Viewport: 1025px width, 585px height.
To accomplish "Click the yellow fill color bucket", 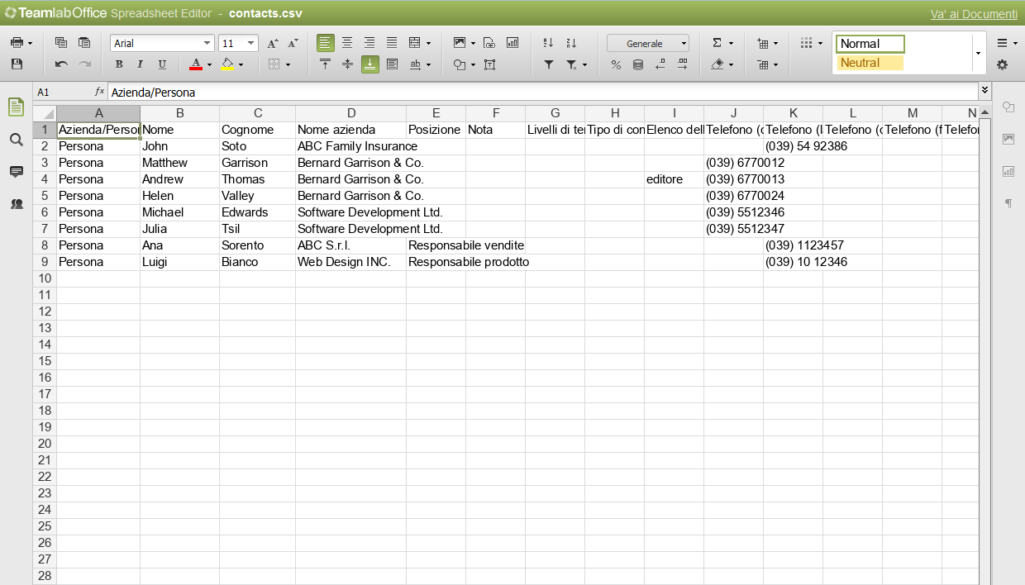I will pyautogui.click(x=228, y=64).
